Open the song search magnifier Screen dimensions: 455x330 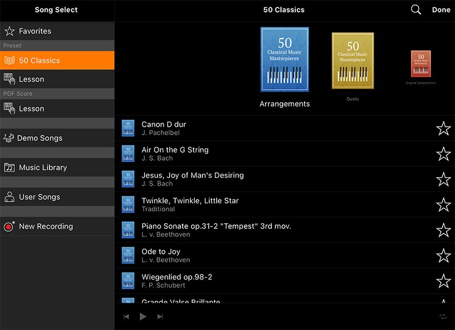(415, 10)
